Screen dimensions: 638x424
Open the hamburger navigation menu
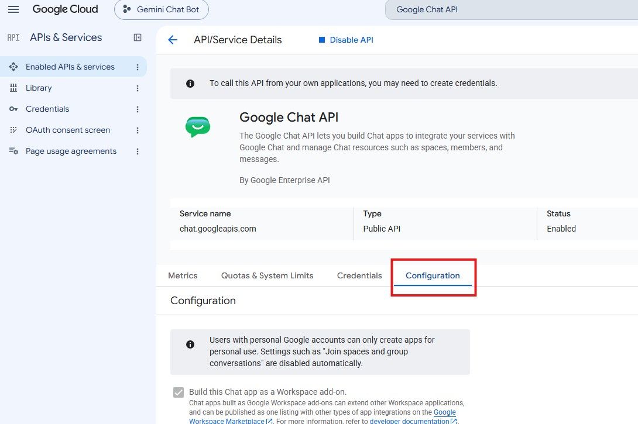click(13, 9)
